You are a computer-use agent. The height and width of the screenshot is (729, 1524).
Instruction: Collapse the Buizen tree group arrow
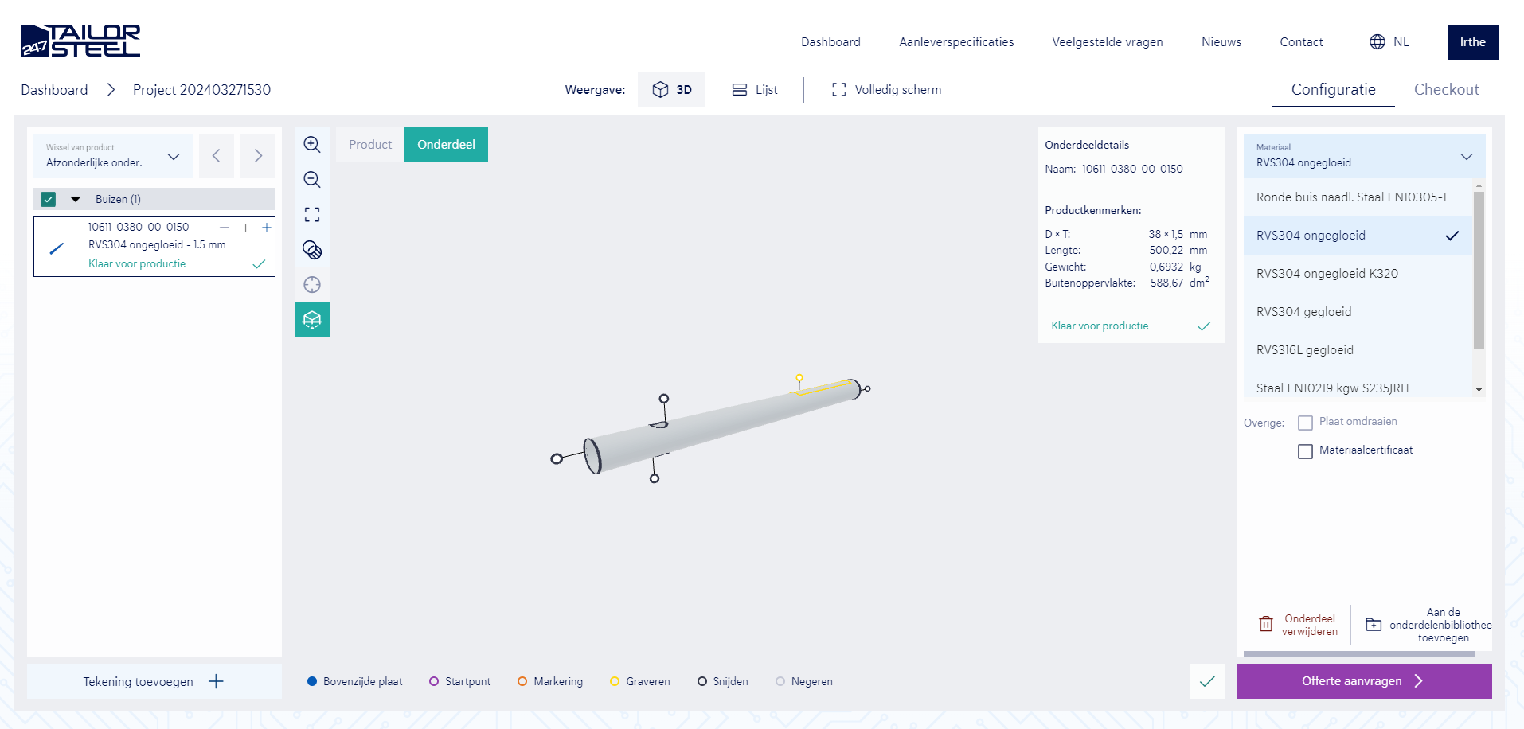click(x=76, y=199)
